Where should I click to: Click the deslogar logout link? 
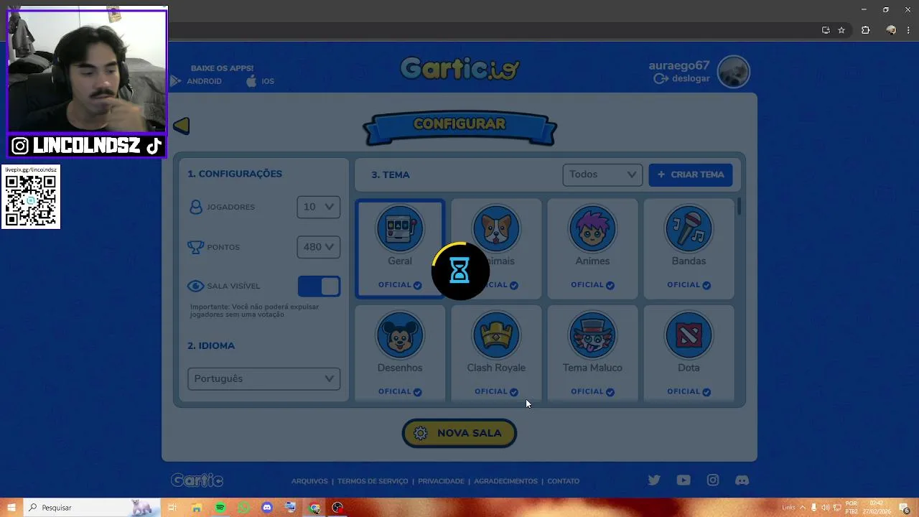(x=683, y=78)
